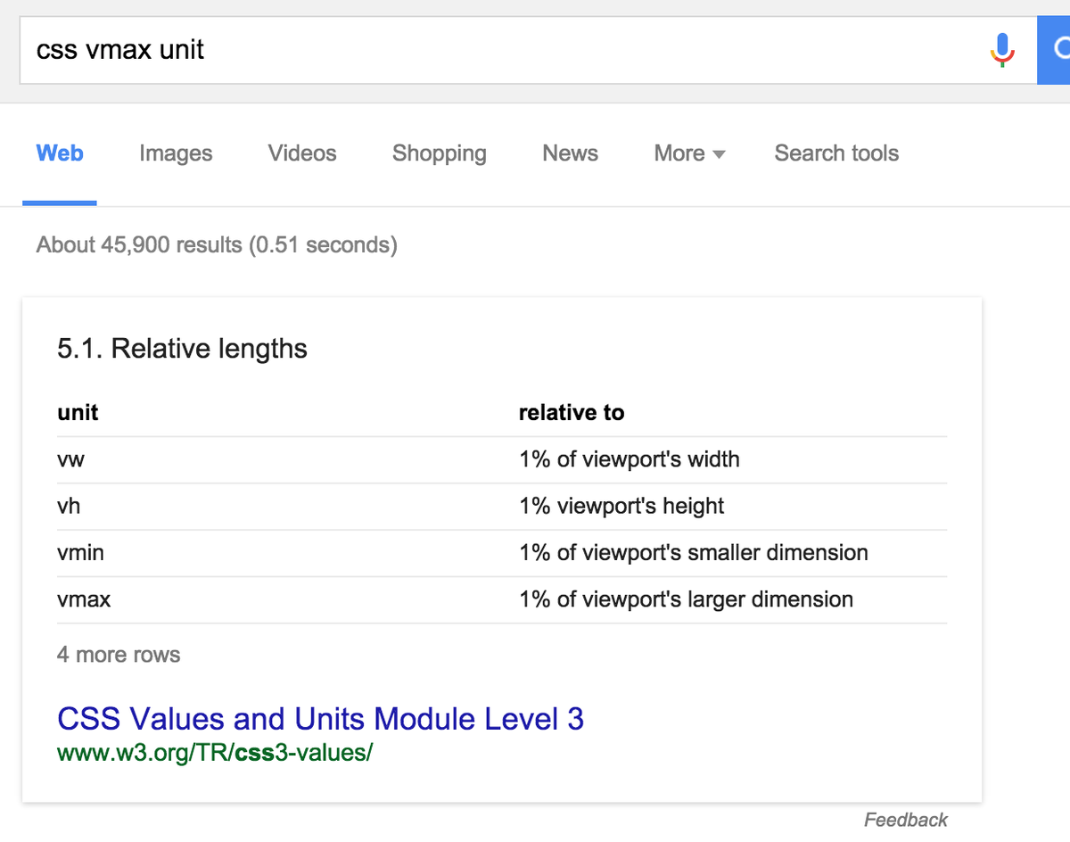Expand the More dropdown menu
This screenshot has width=1070, height=842.
pos(689,153)
